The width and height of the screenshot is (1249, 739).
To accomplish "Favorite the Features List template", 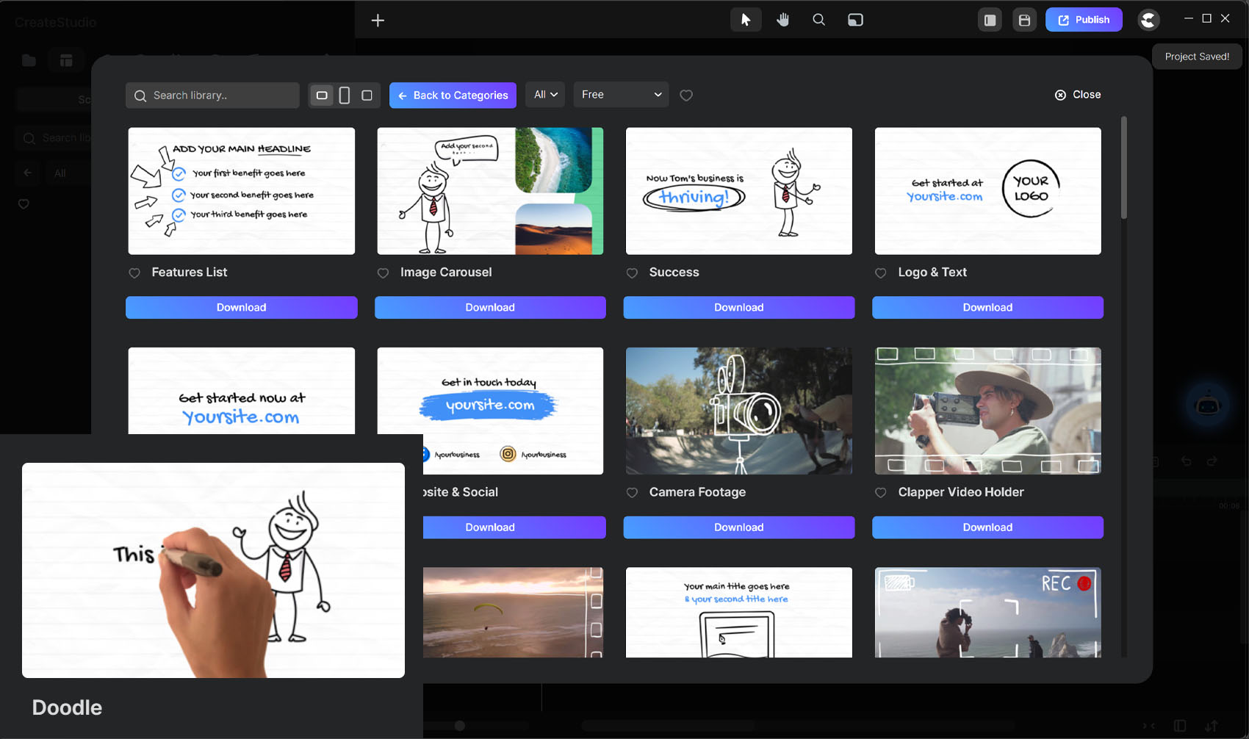I will 134,273.
